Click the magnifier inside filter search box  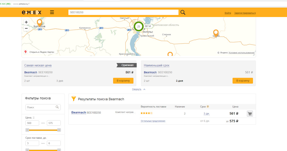click(x=57, y=107)
